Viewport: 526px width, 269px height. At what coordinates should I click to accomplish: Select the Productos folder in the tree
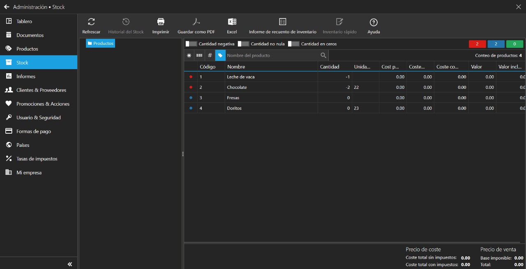point(100,43)
